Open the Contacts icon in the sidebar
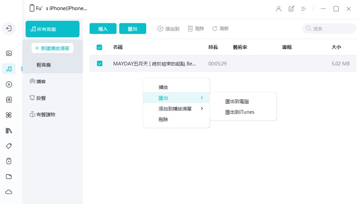The height and width of the screenshot is (204, 362). tap(9, 100)
